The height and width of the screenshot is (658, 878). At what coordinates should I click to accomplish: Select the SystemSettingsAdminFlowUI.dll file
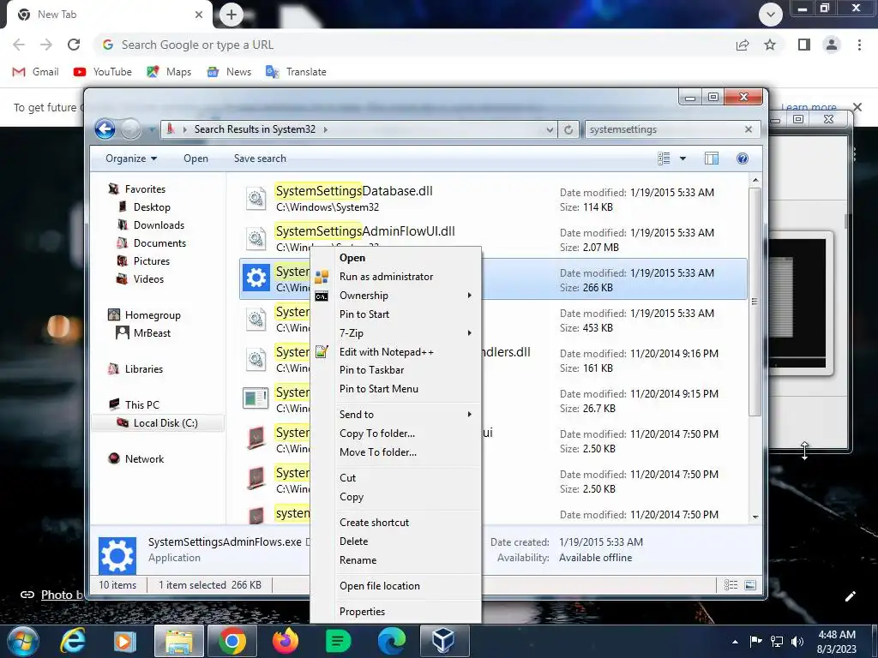(x=493, y=238)
